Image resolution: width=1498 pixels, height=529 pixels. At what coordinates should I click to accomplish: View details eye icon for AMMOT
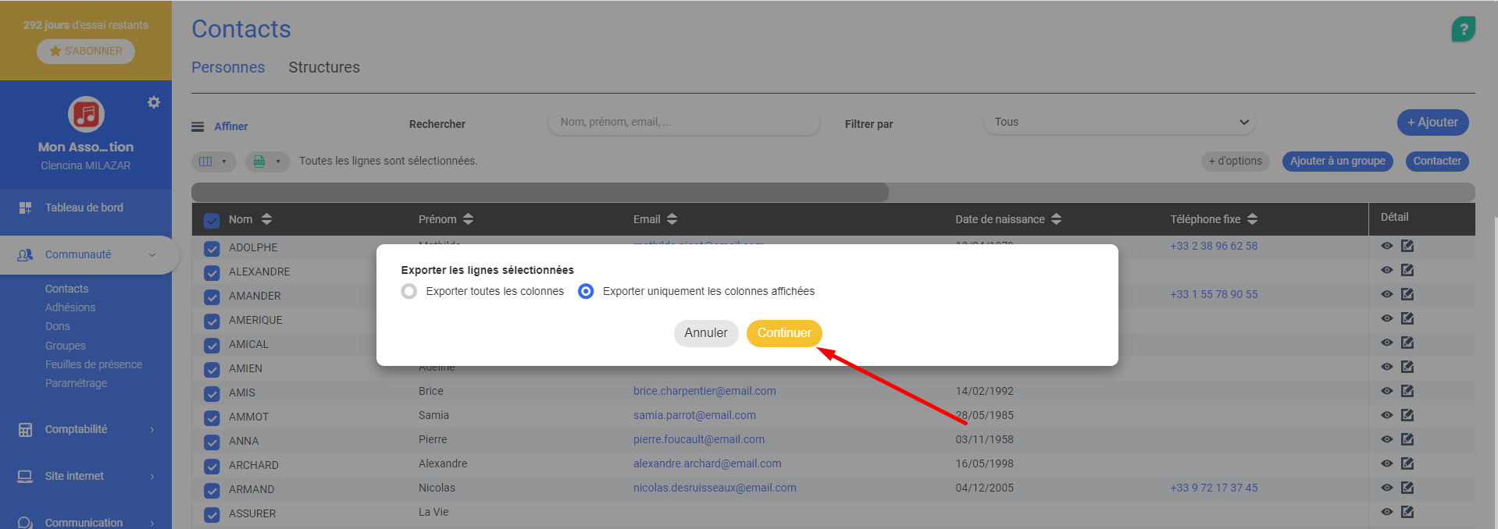pyautogui.click(x=1386, y=415)
